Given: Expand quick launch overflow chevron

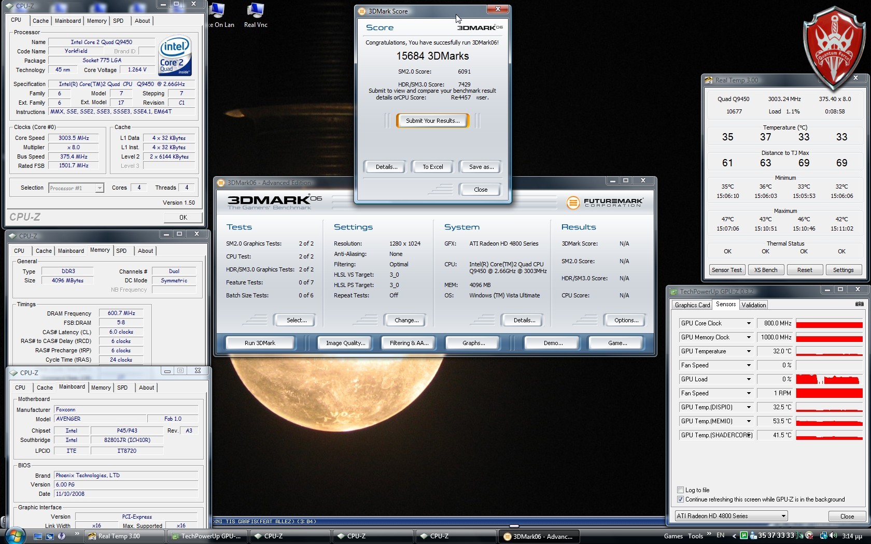Looking at the screenshot, I should (x=77, y=534).
